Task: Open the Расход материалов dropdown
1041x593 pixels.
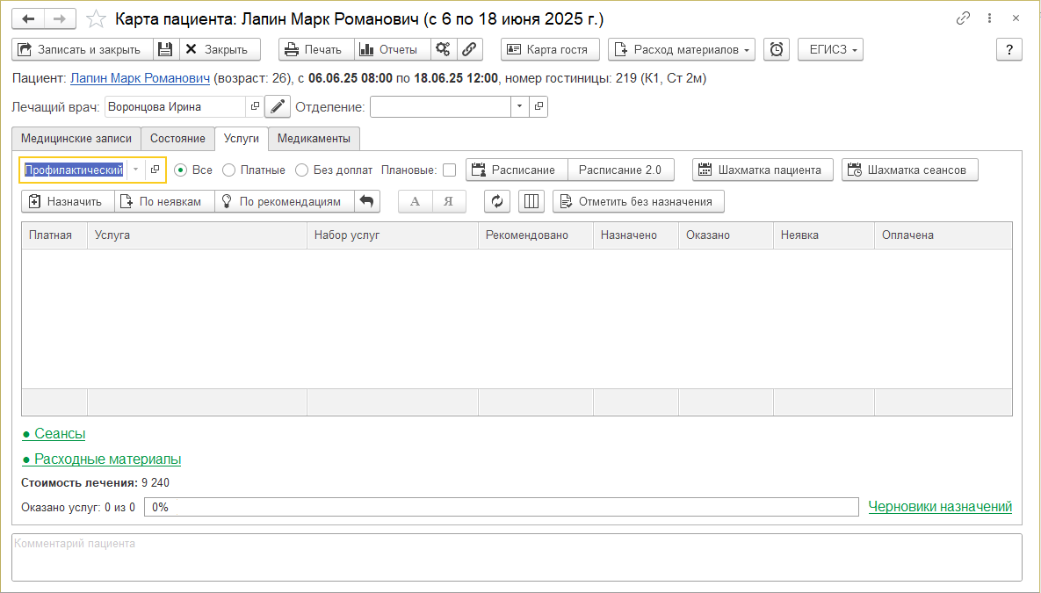Action: 682,49
